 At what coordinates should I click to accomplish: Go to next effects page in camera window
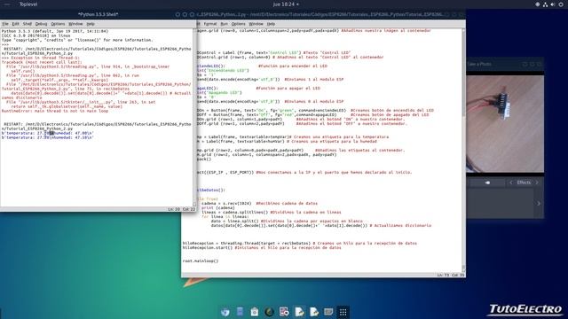pyautogui.click(x=537, y=183)
